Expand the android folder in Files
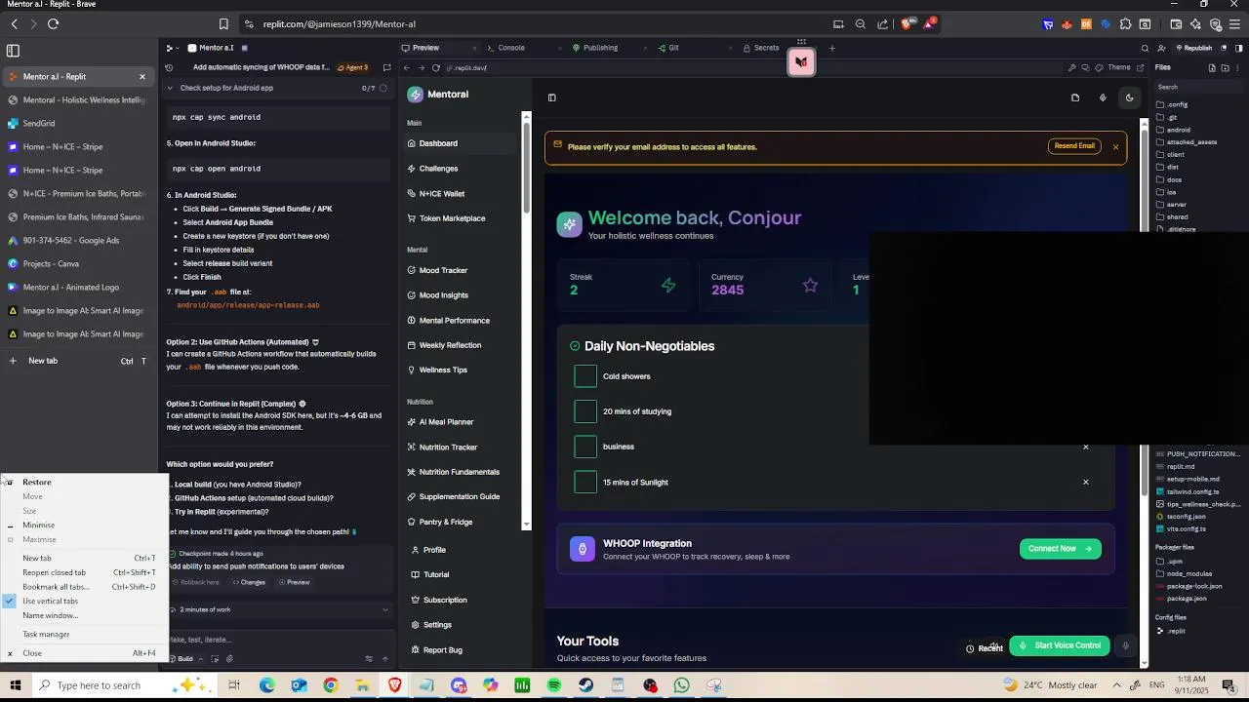Screen dimensions: 1249x702 click(1178, 130)
